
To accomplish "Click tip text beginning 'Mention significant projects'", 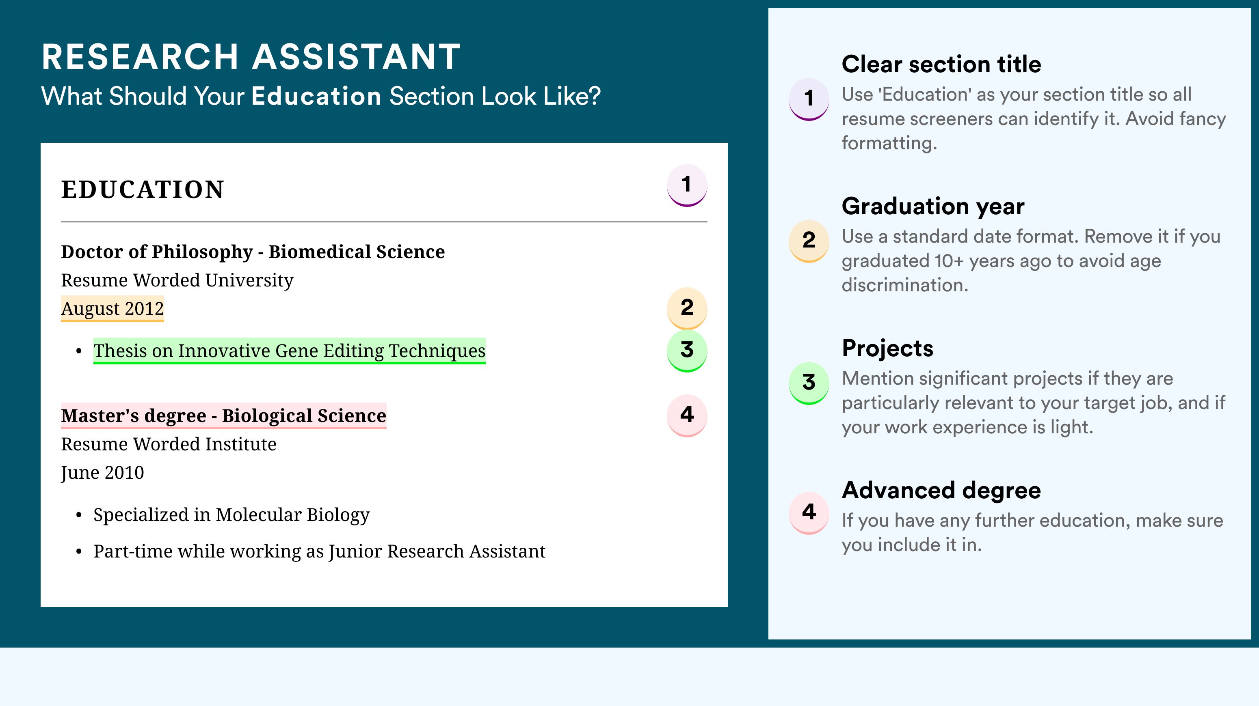I will [x=1033, y=403].
